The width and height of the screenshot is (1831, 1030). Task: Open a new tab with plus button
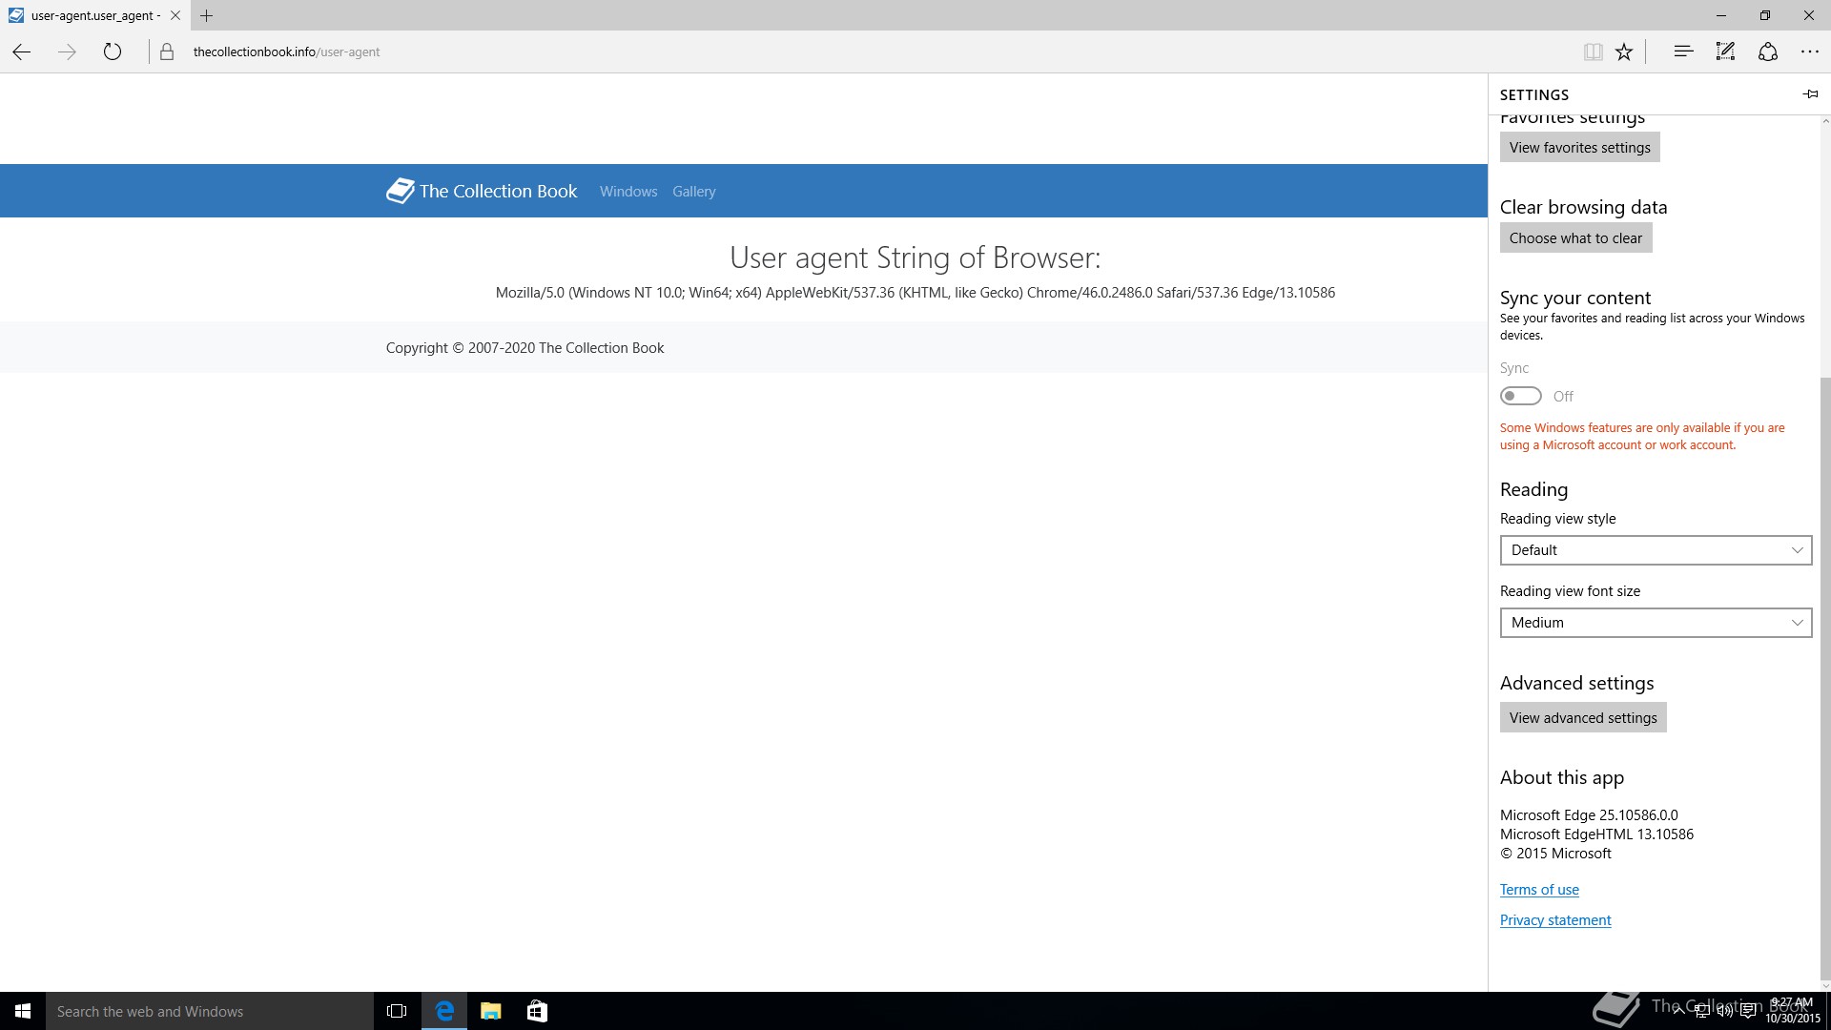207,15
